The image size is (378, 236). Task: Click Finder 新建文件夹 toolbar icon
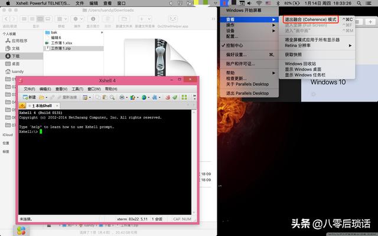pyautogui.click(x=124, y=19)
